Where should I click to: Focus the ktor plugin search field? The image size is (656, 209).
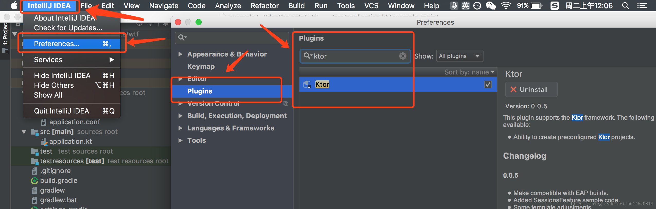(x=355, y=56)
